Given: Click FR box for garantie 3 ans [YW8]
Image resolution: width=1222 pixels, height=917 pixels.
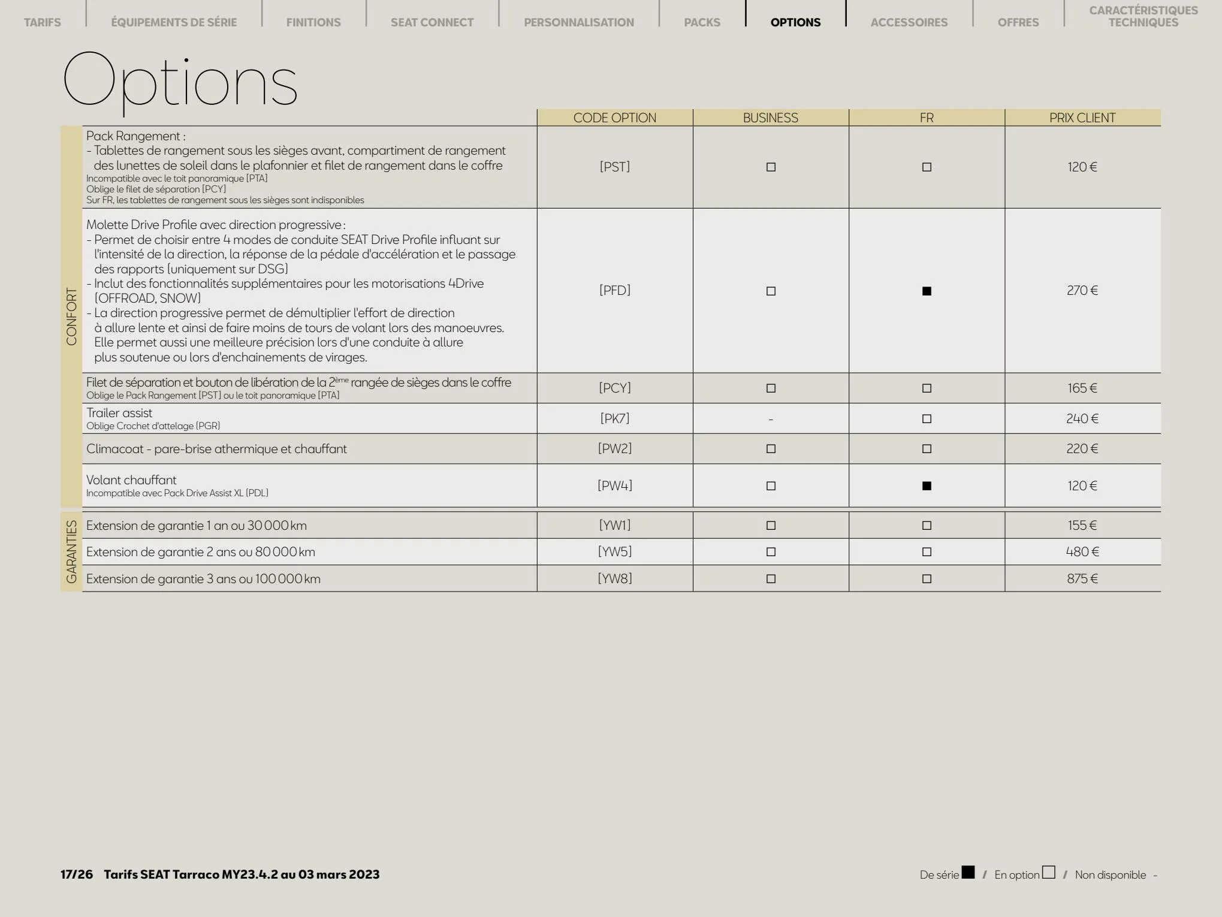Looking at the screenshot, I should (x=927, y=579).
